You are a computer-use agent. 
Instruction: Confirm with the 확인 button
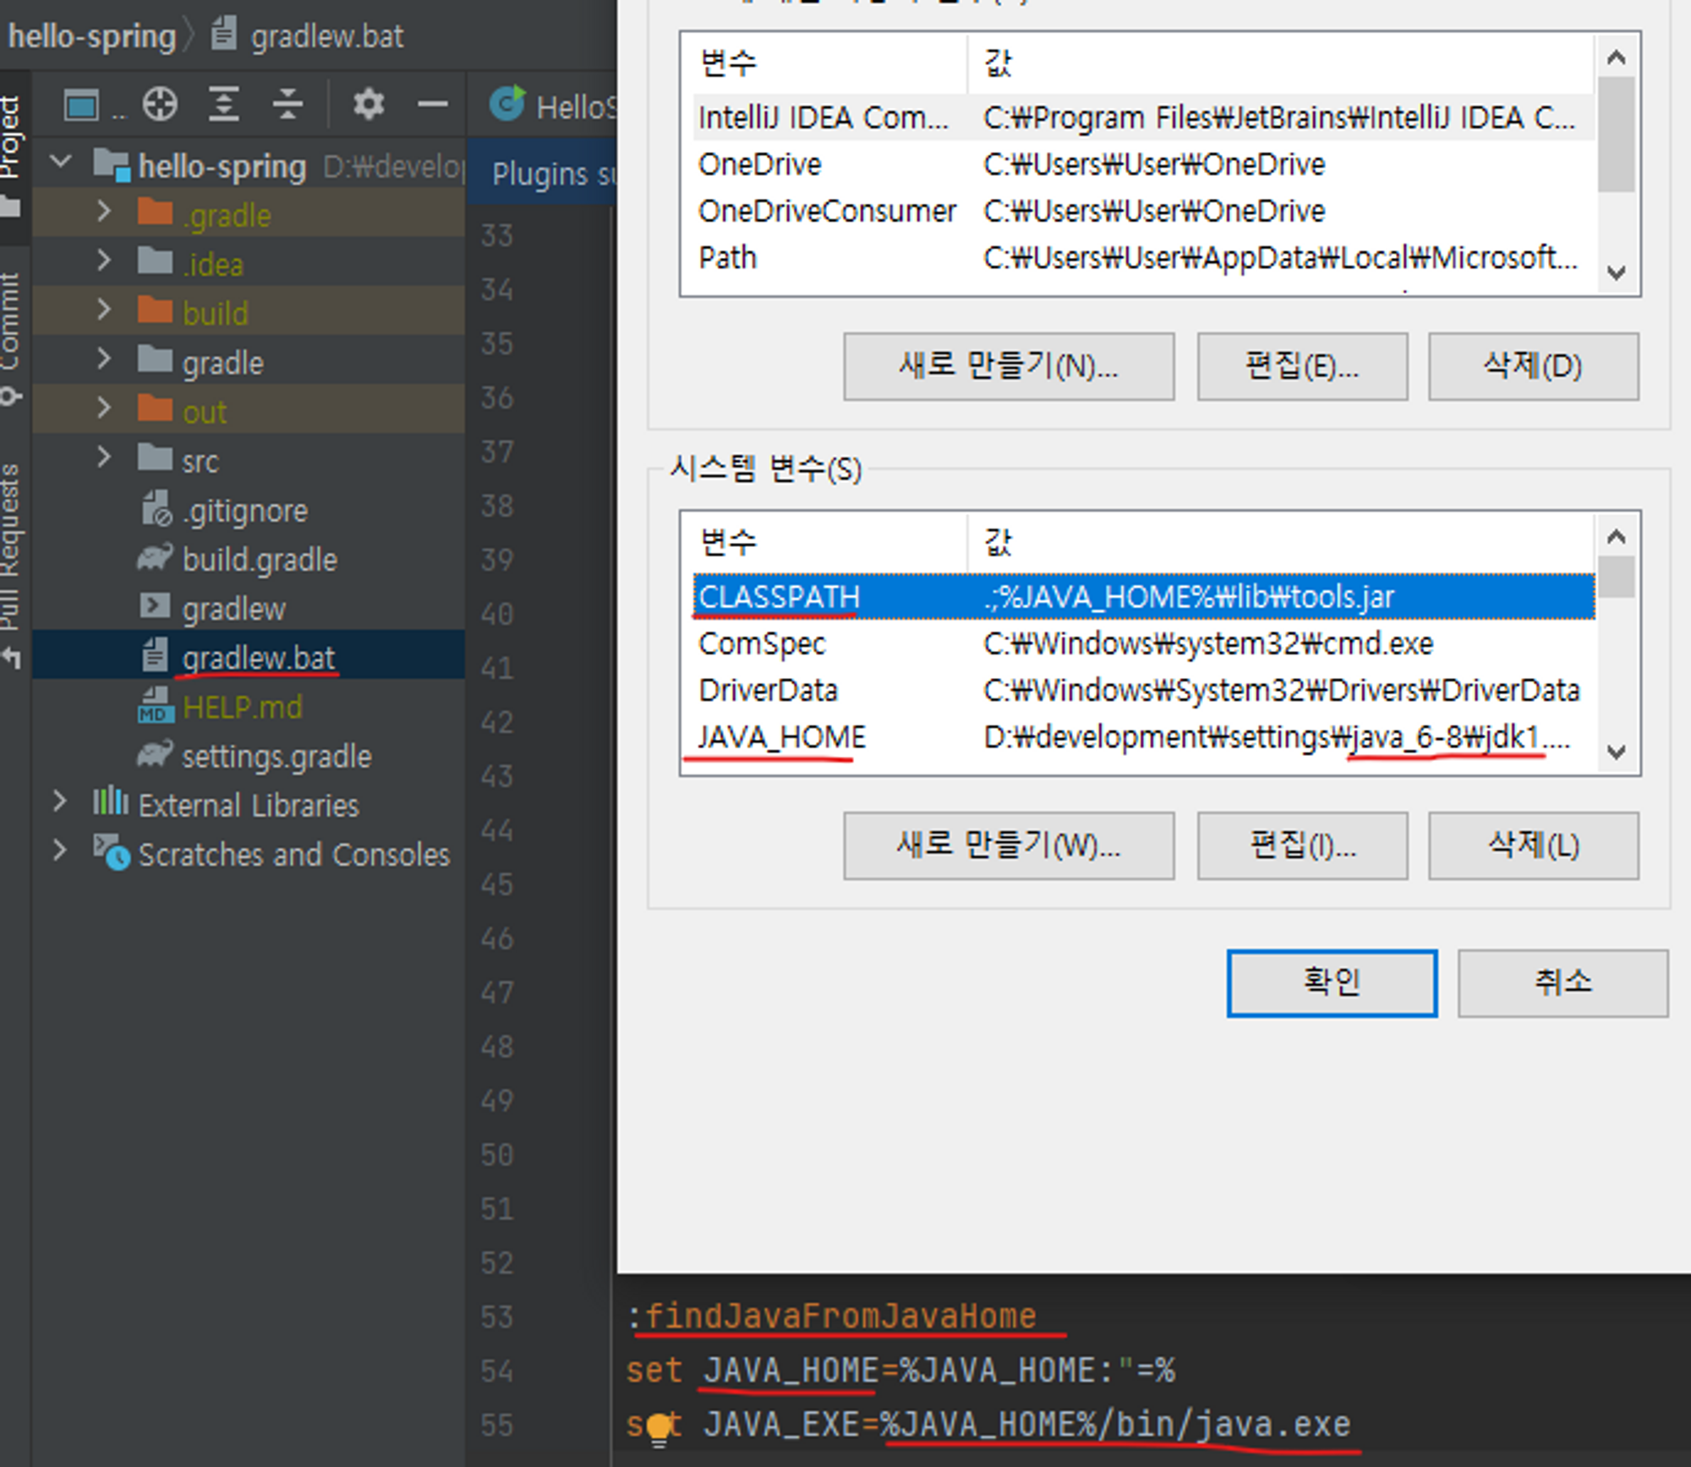click(x=1332, y=983)
